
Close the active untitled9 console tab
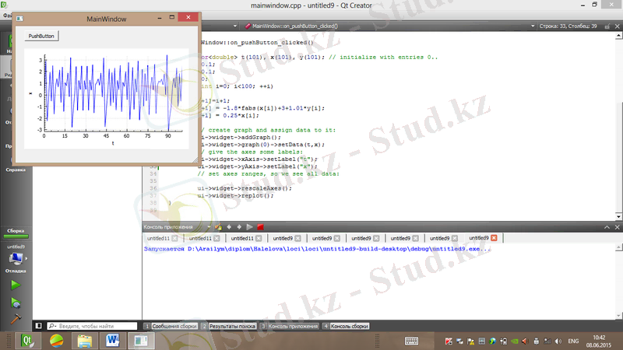494,238
